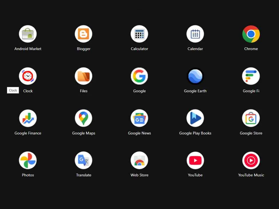Click the "Google Fi" label text
This screenshot has width=279, height=209.
pos(251,91)
